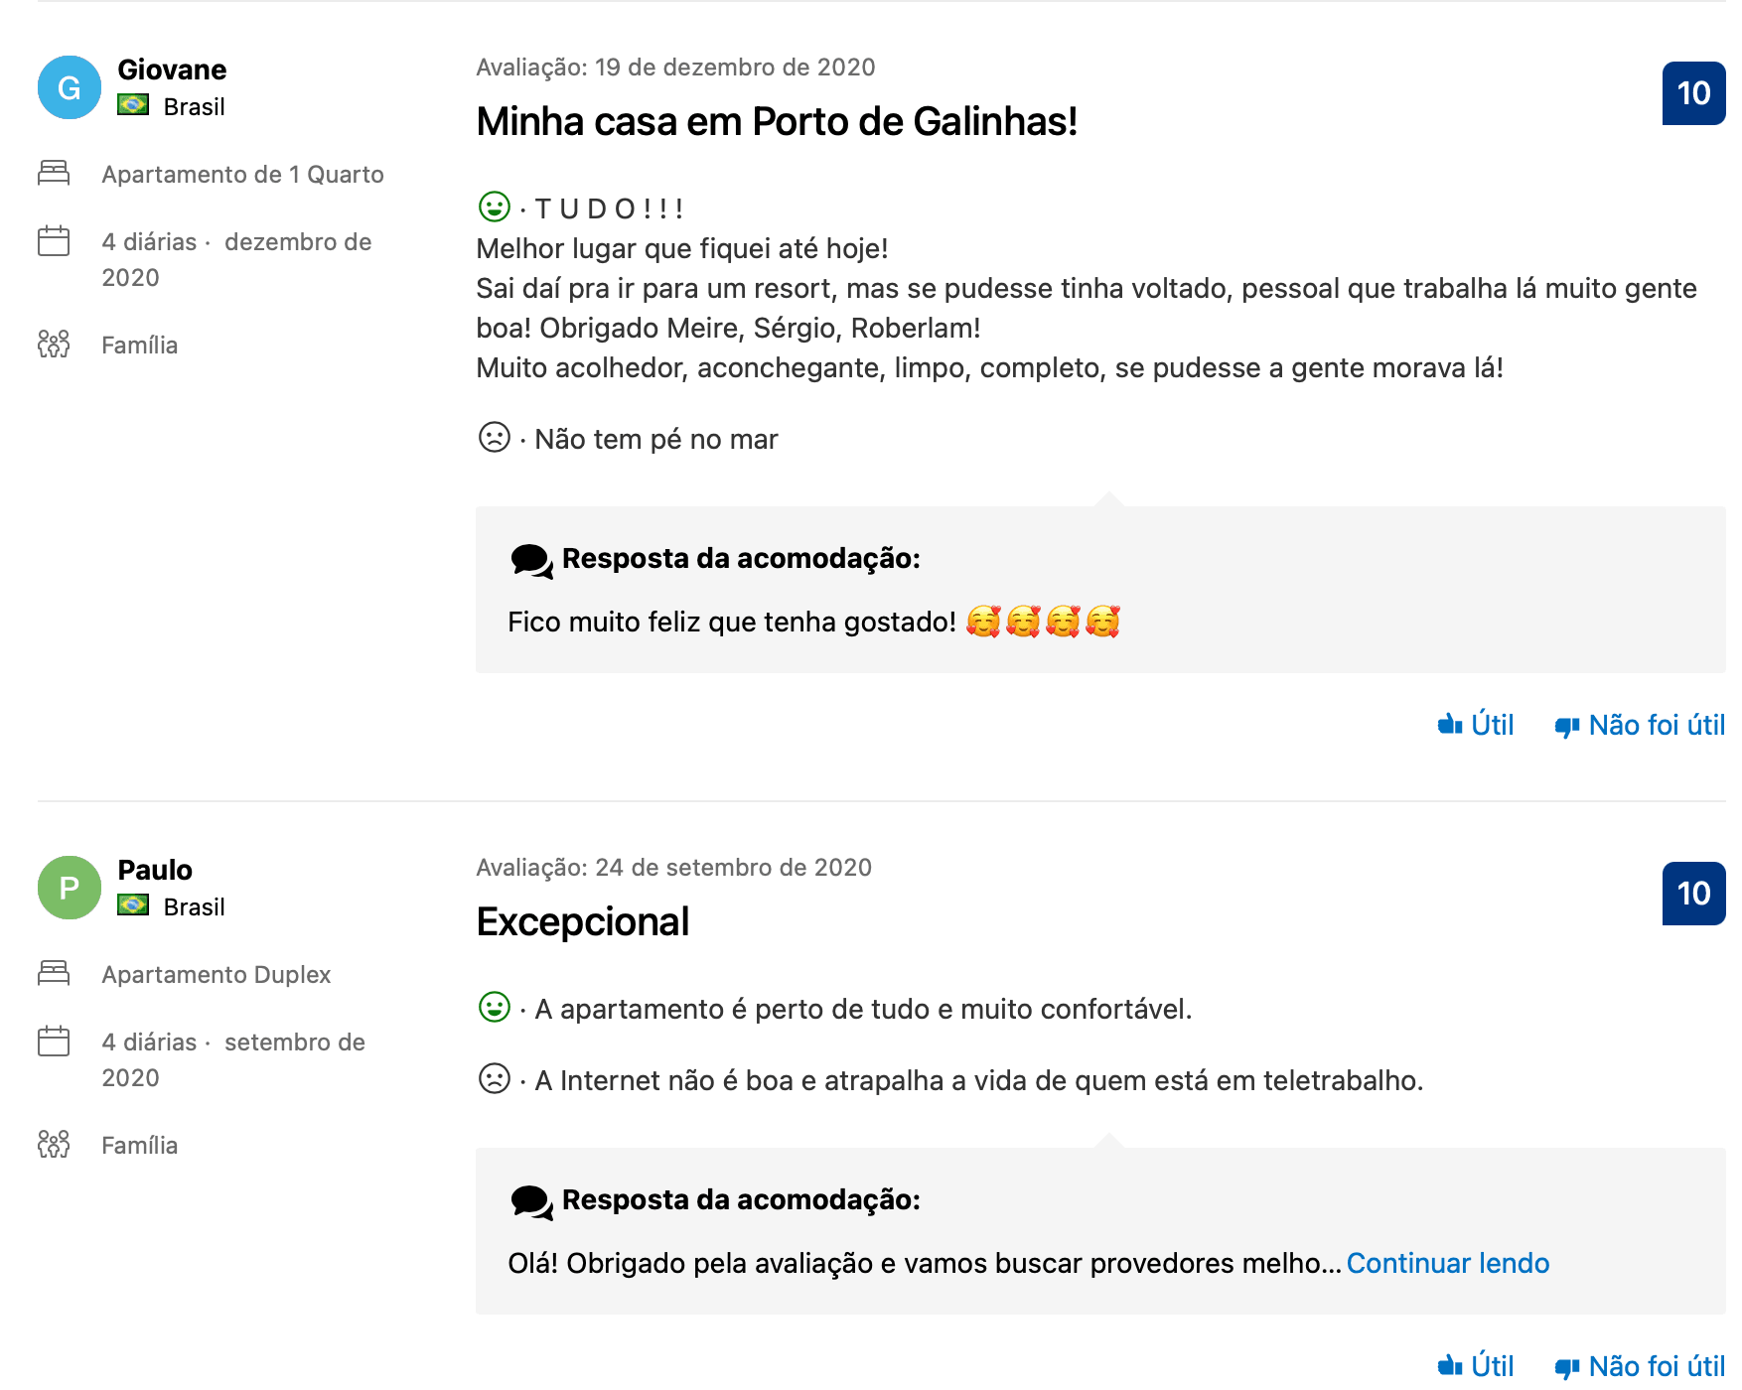Click the score badge 10 on Giovane's review
Screen dimensions: 1742x1390
(x=1693, y=94)
